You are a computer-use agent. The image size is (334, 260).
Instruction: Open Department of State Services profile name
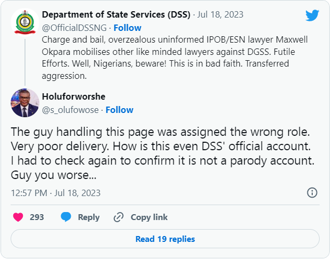[116, 14]
